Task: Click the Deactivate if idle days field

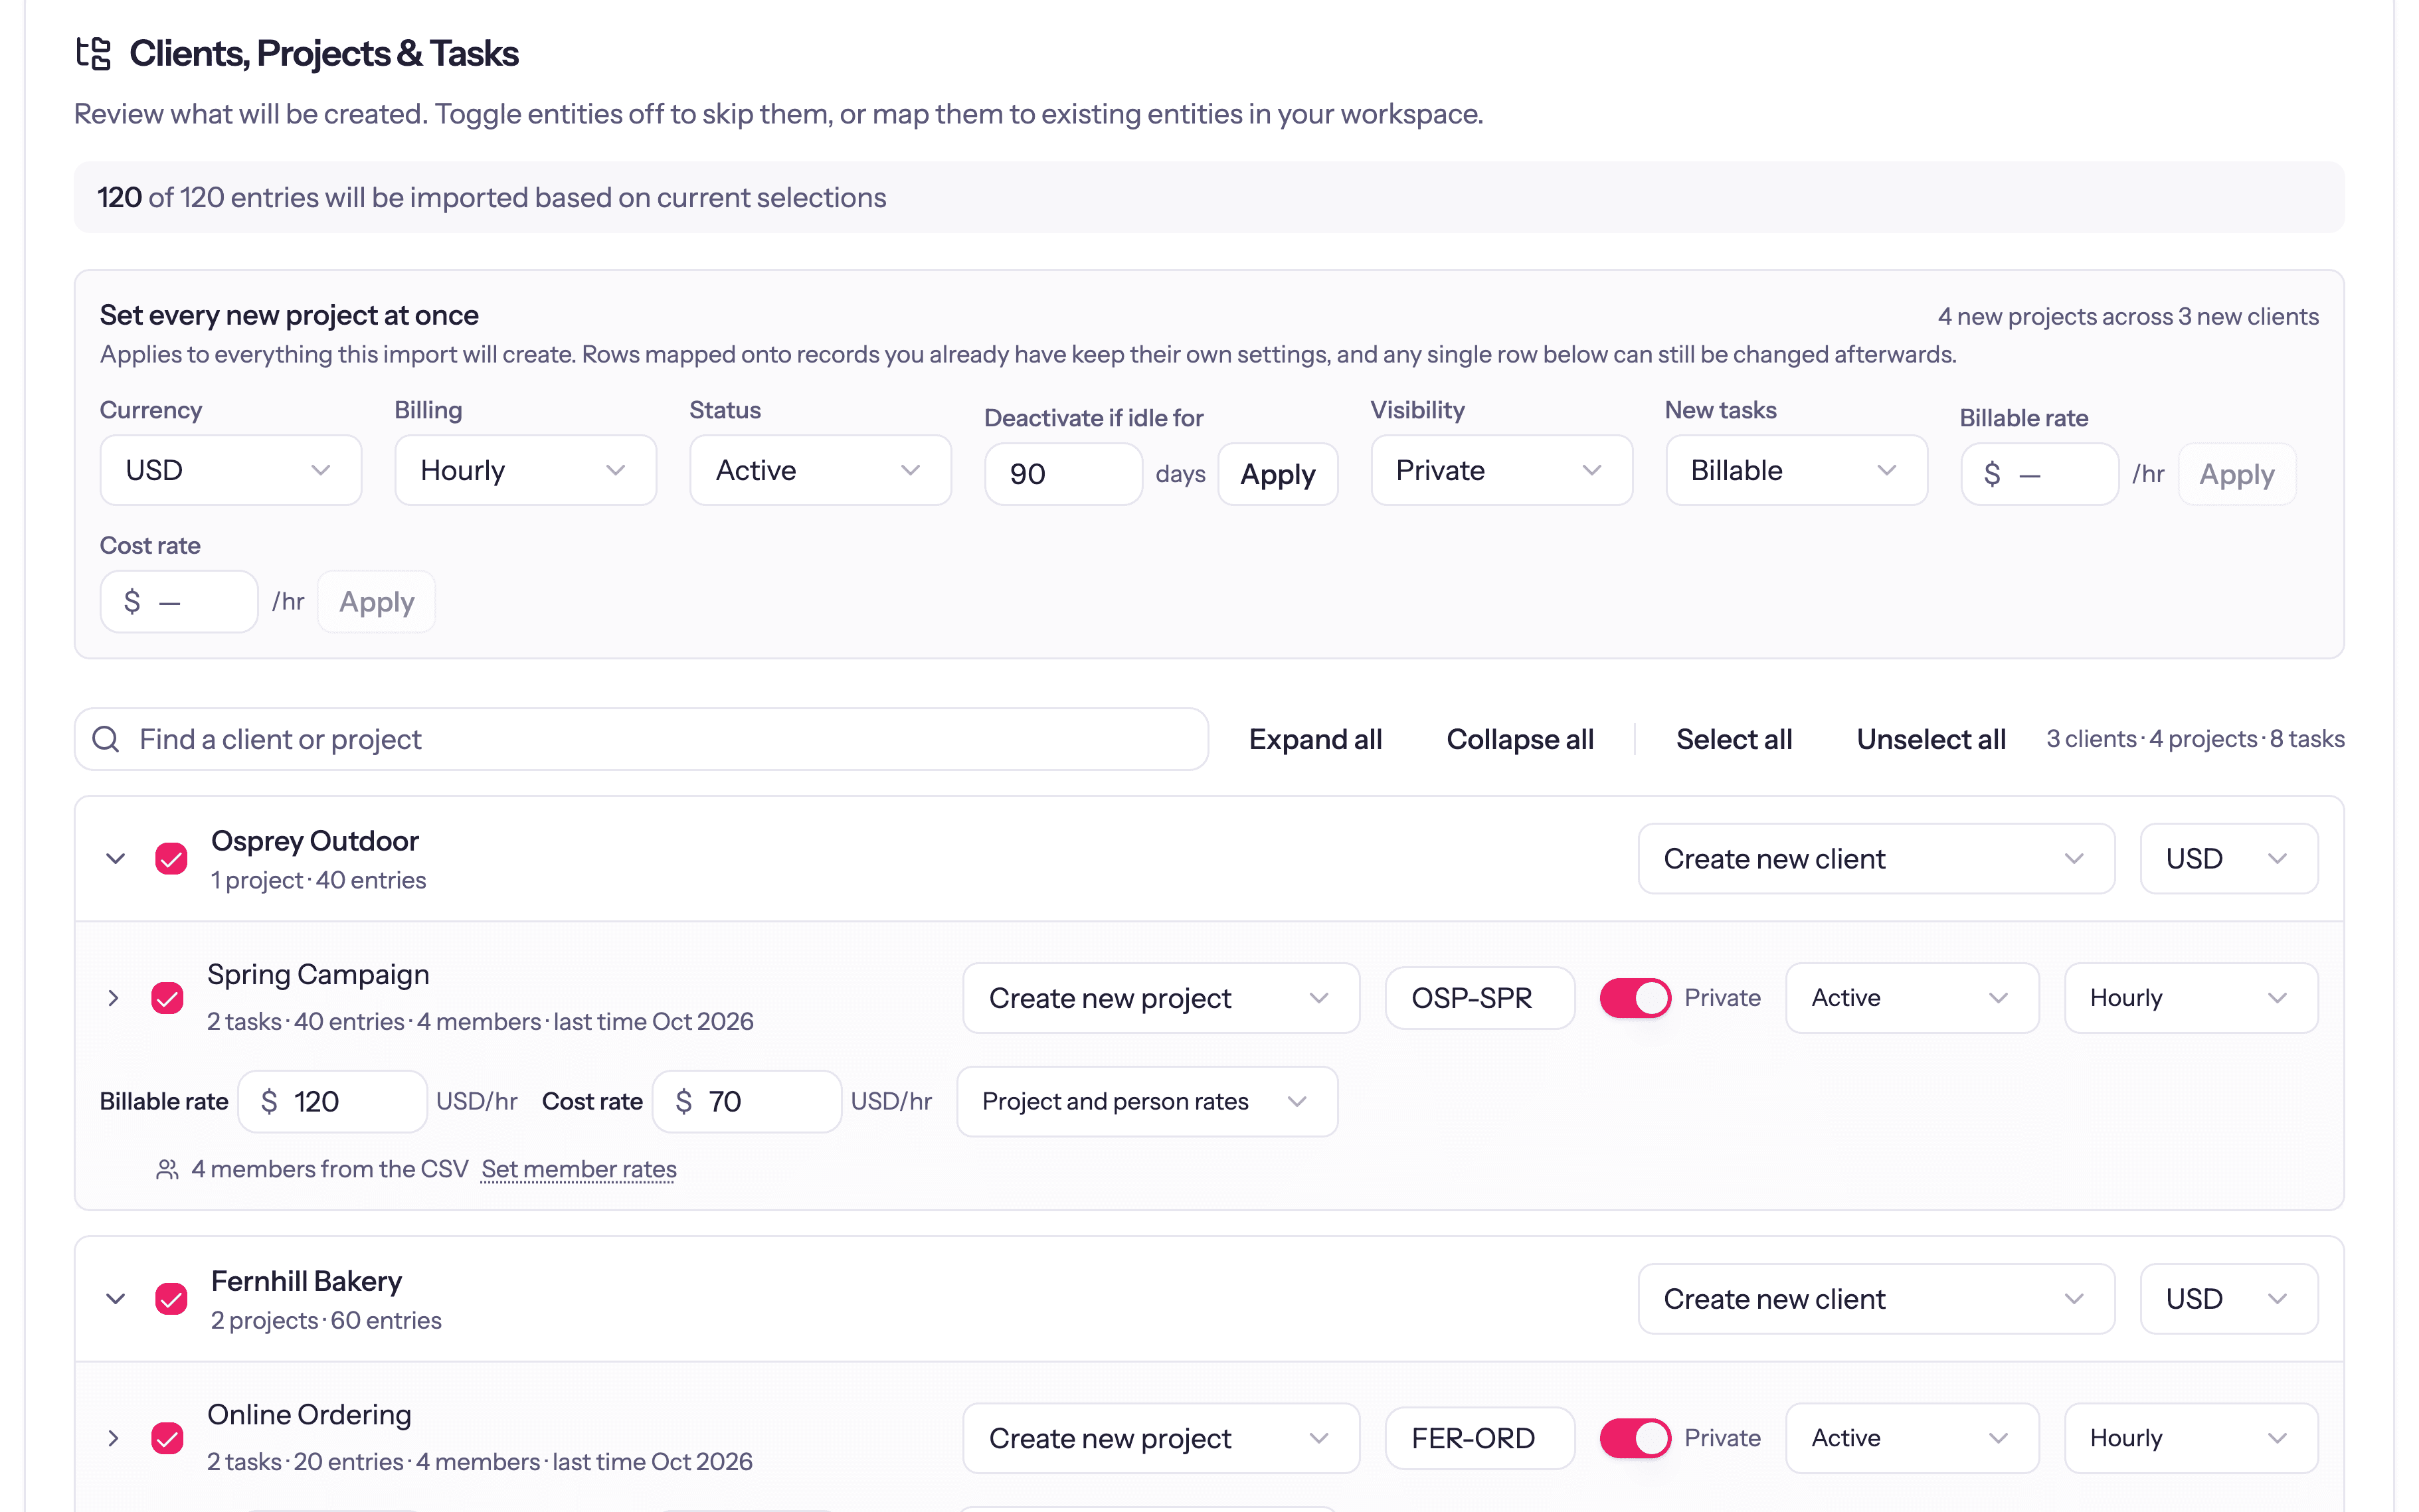Action: [x=1063, y=474]
